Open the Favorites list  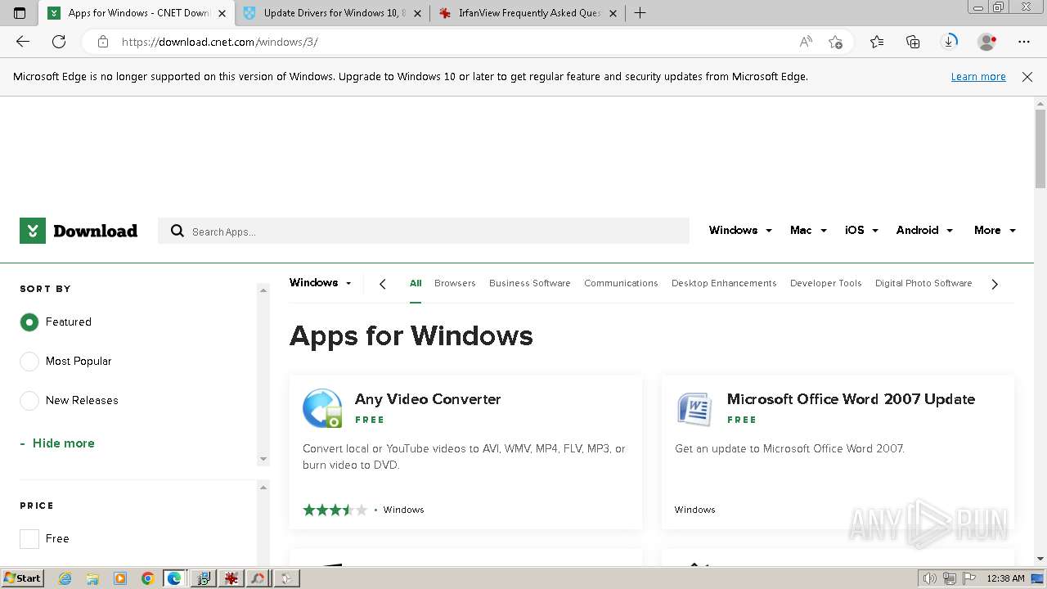(877, 42)
